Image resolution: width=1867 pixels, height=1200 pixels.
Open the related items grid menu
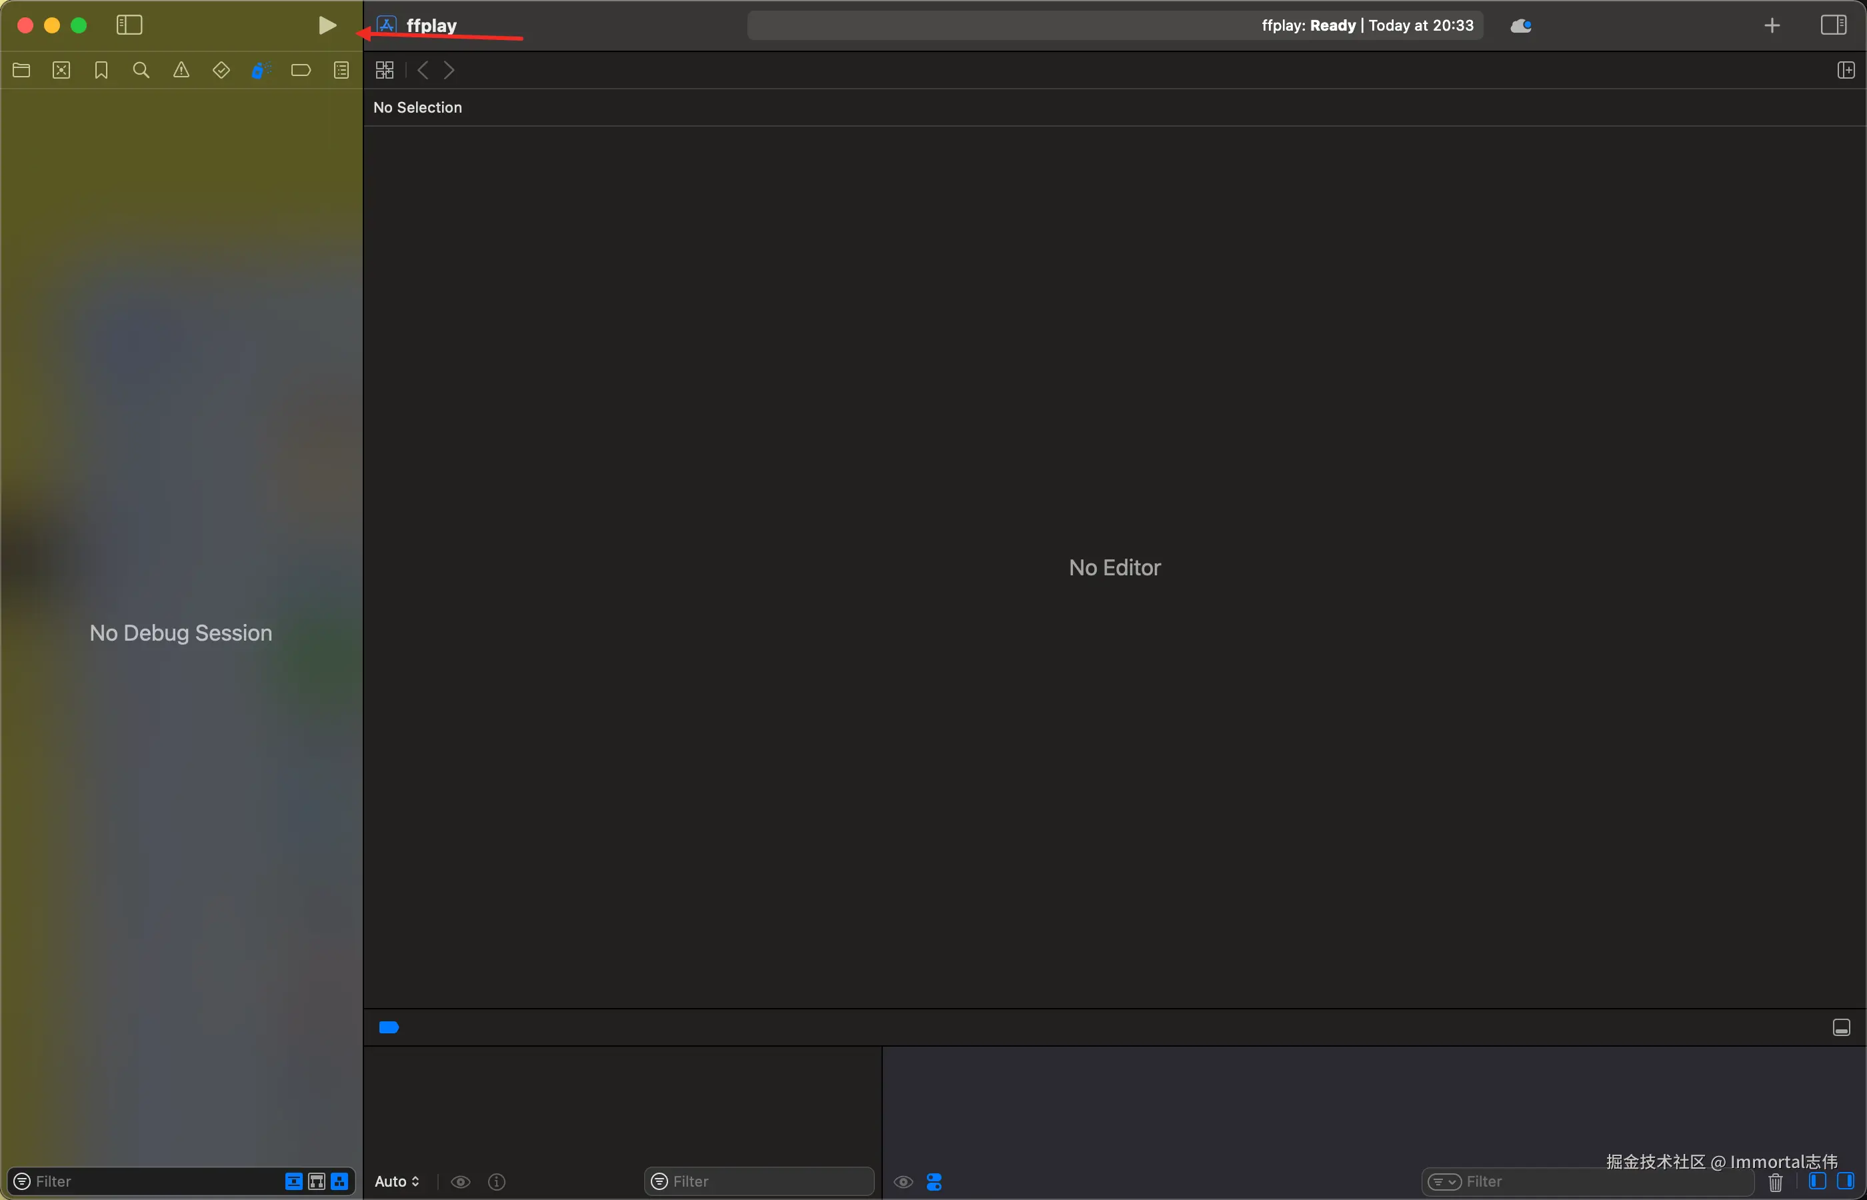click(385, 71)
